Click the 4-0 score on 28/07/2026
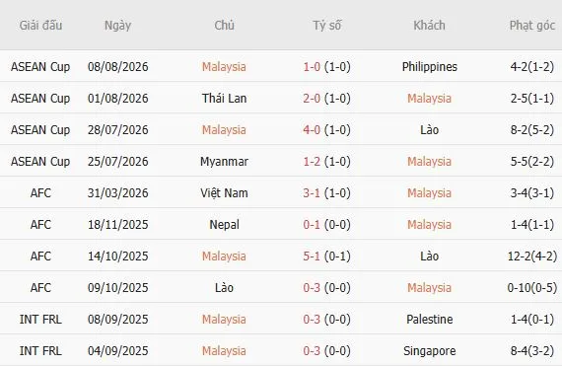Viewport: 562px width, 366px height. pos(312,130)
